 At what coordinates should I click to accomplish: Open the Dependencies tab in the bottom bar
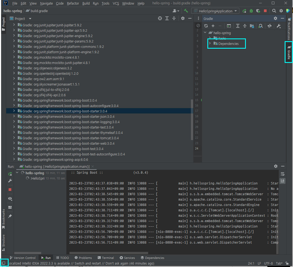(x=152, y=258)
